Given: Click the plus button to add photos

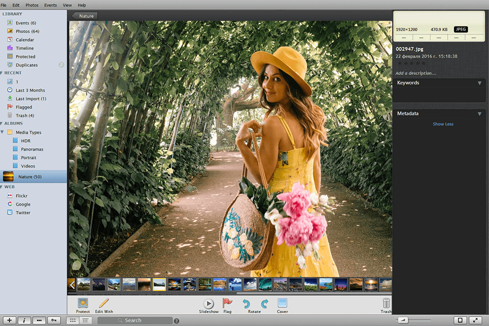Looking at the screenshot, I should 11,320.
